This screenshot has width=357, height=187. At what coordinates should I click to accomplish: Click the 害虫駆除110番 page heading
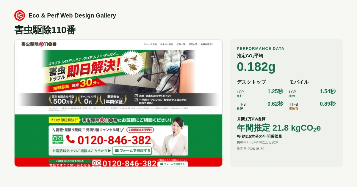pos(45,30)
